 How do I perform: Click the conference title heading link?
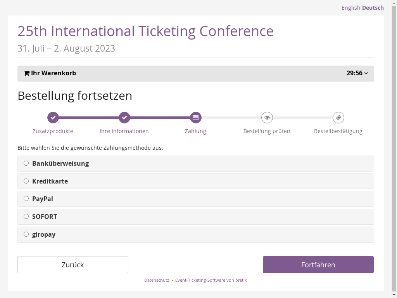[x=145, y=31]
